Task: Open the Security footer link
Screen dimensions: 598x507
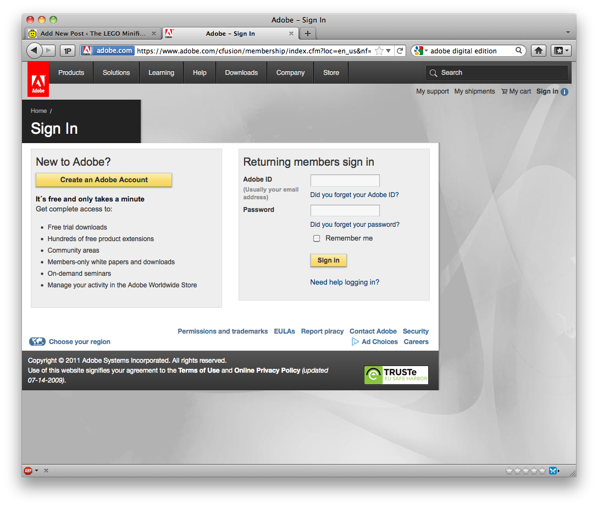Action: [416, 331]
